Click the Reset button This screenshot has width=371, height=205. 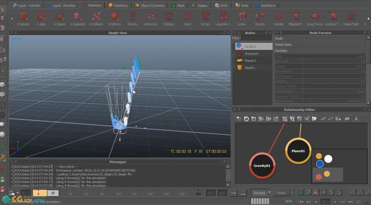click(x=281, y=193)
